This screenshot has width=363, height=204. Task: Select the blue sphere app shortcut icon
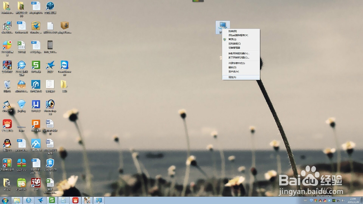pyautogui.click(x=50, y=8)
